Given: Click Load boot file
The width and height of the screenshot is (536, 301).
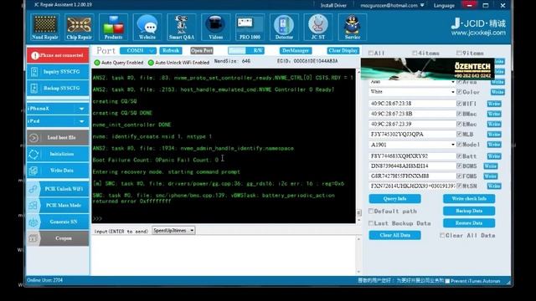Looking at the screenshot, I should tap(58, 137).
